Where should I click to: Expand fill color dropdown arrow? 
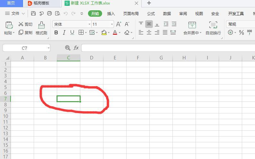[x=109, y=33]
